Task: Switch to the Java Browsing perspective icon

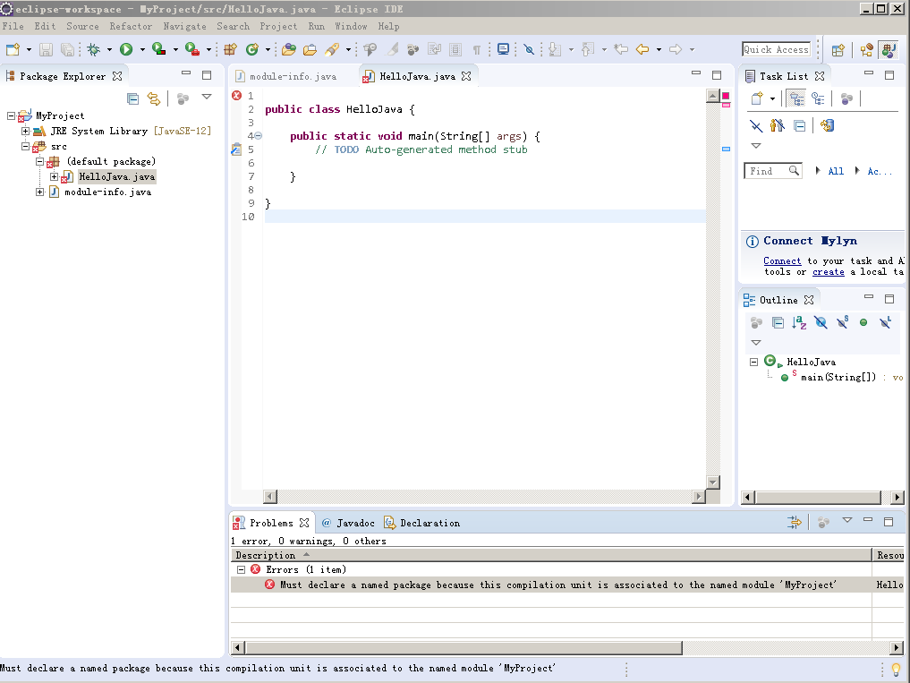Action: pos(866,50)
